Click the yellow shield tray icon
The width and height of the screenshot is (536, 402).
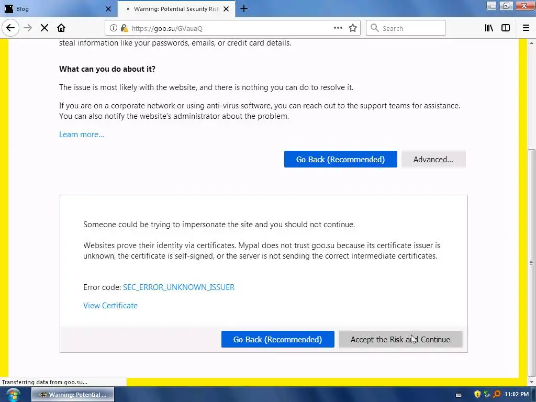pyautogui.click(x=477, y=394)
